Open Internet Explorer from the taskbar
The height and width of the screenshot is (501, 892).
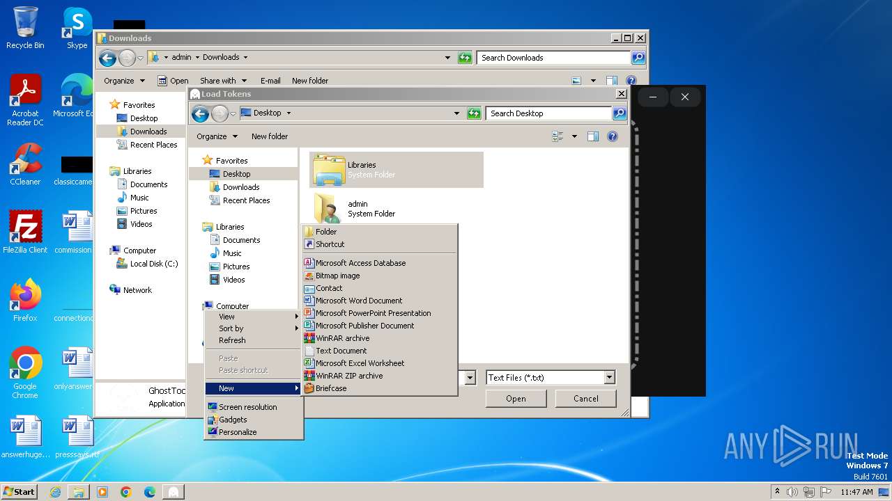pyautogui.click(x=55, y=492)
